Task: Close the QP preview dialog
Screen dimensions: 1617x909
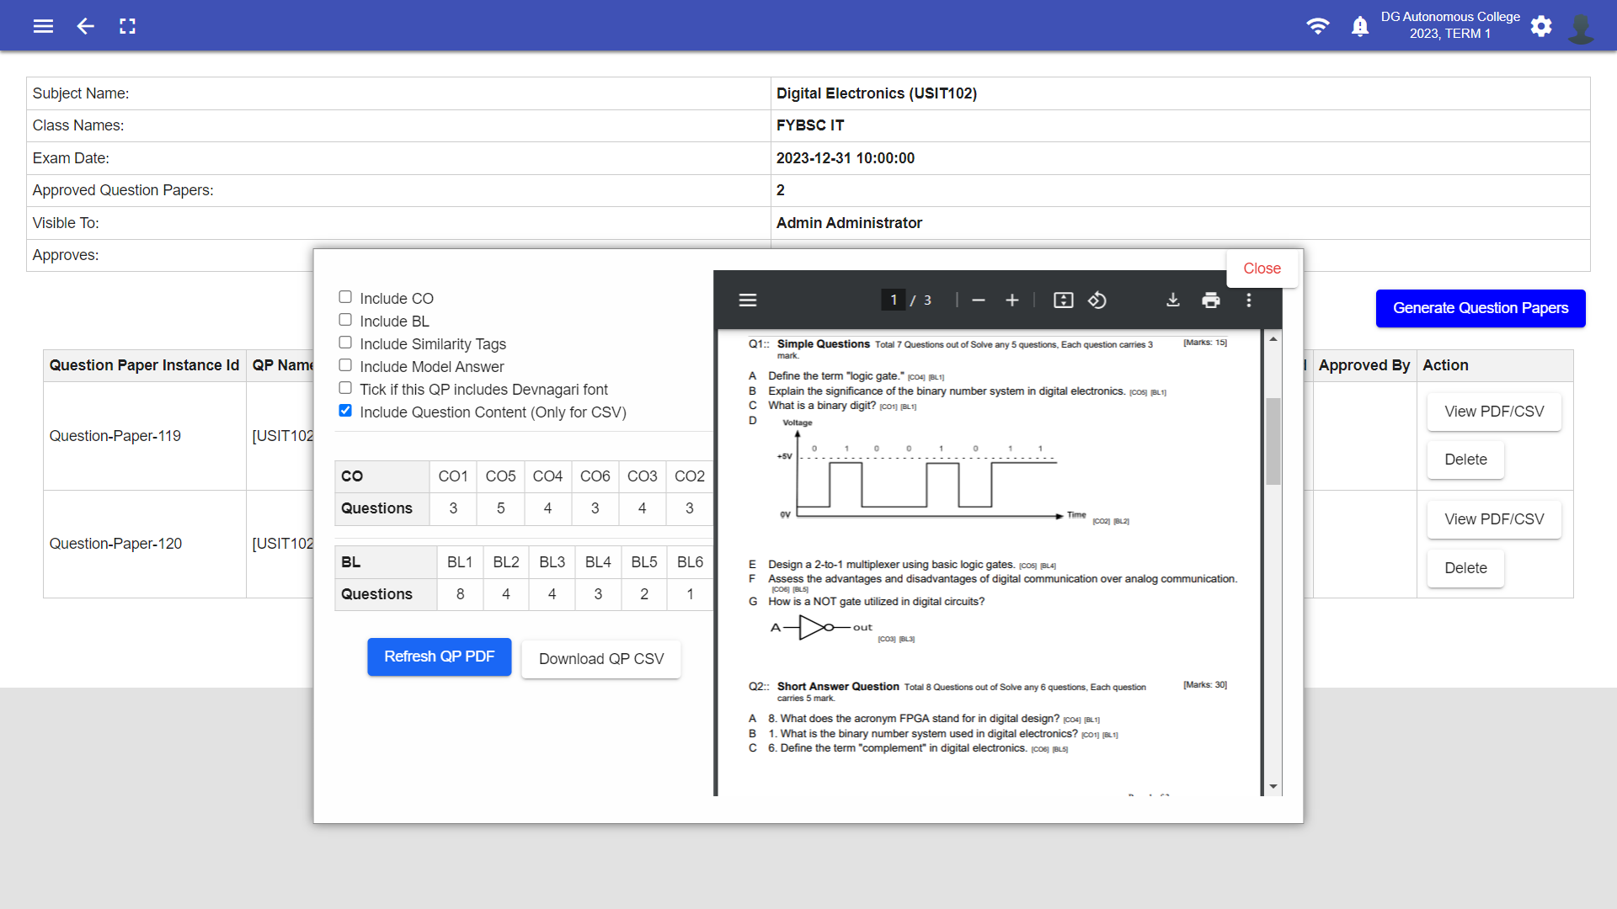Action: coord(1262,268)
